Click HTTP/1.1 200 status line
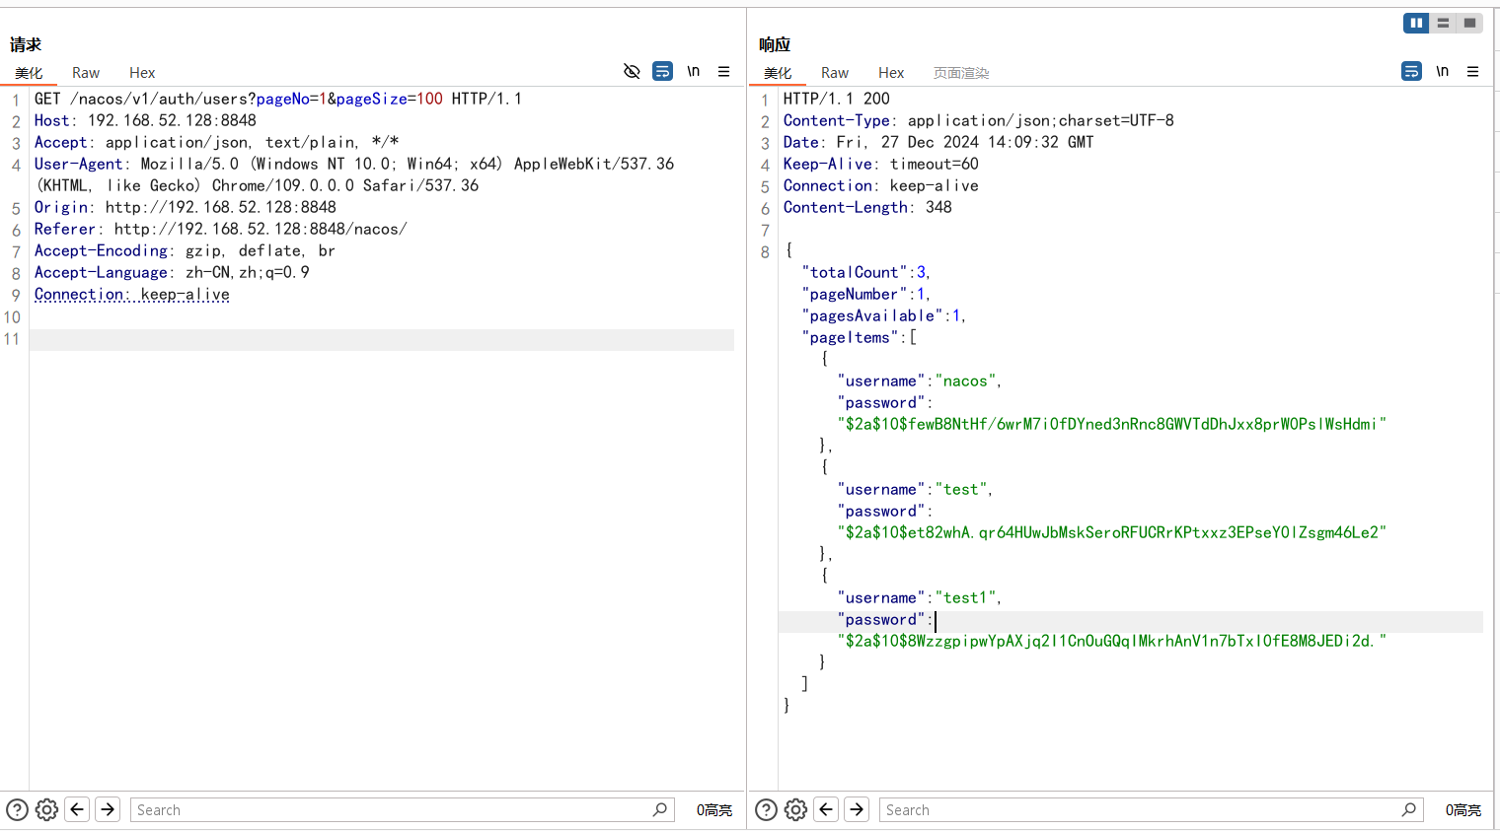Screen dimensions: 1500x831 (837, 99)
